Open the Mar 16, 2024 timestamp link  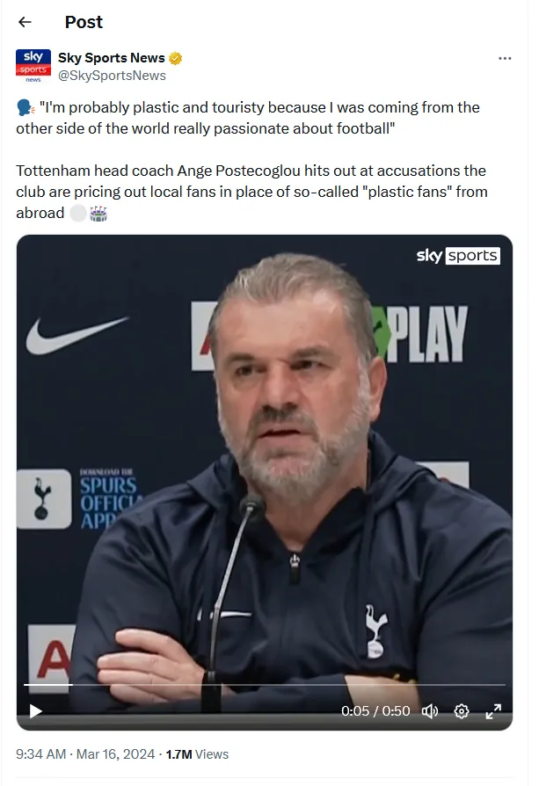115,754
